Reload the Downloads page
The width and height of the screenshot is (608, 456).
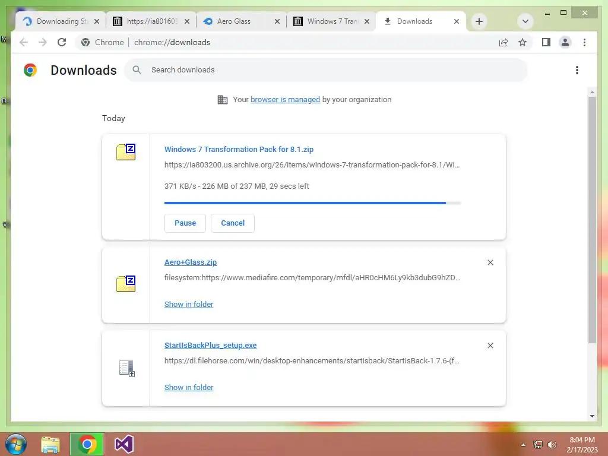coord(62,42)
